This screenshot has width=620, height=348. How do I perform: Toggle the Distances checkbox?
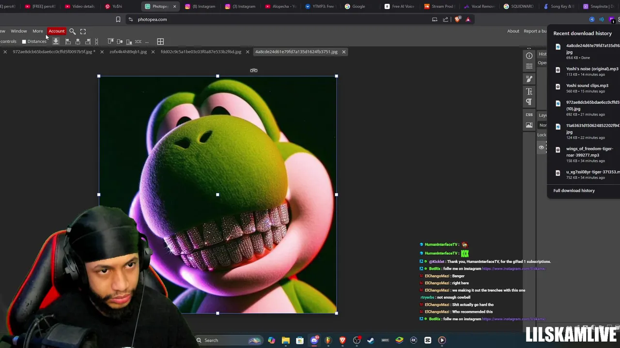point(24,42)
